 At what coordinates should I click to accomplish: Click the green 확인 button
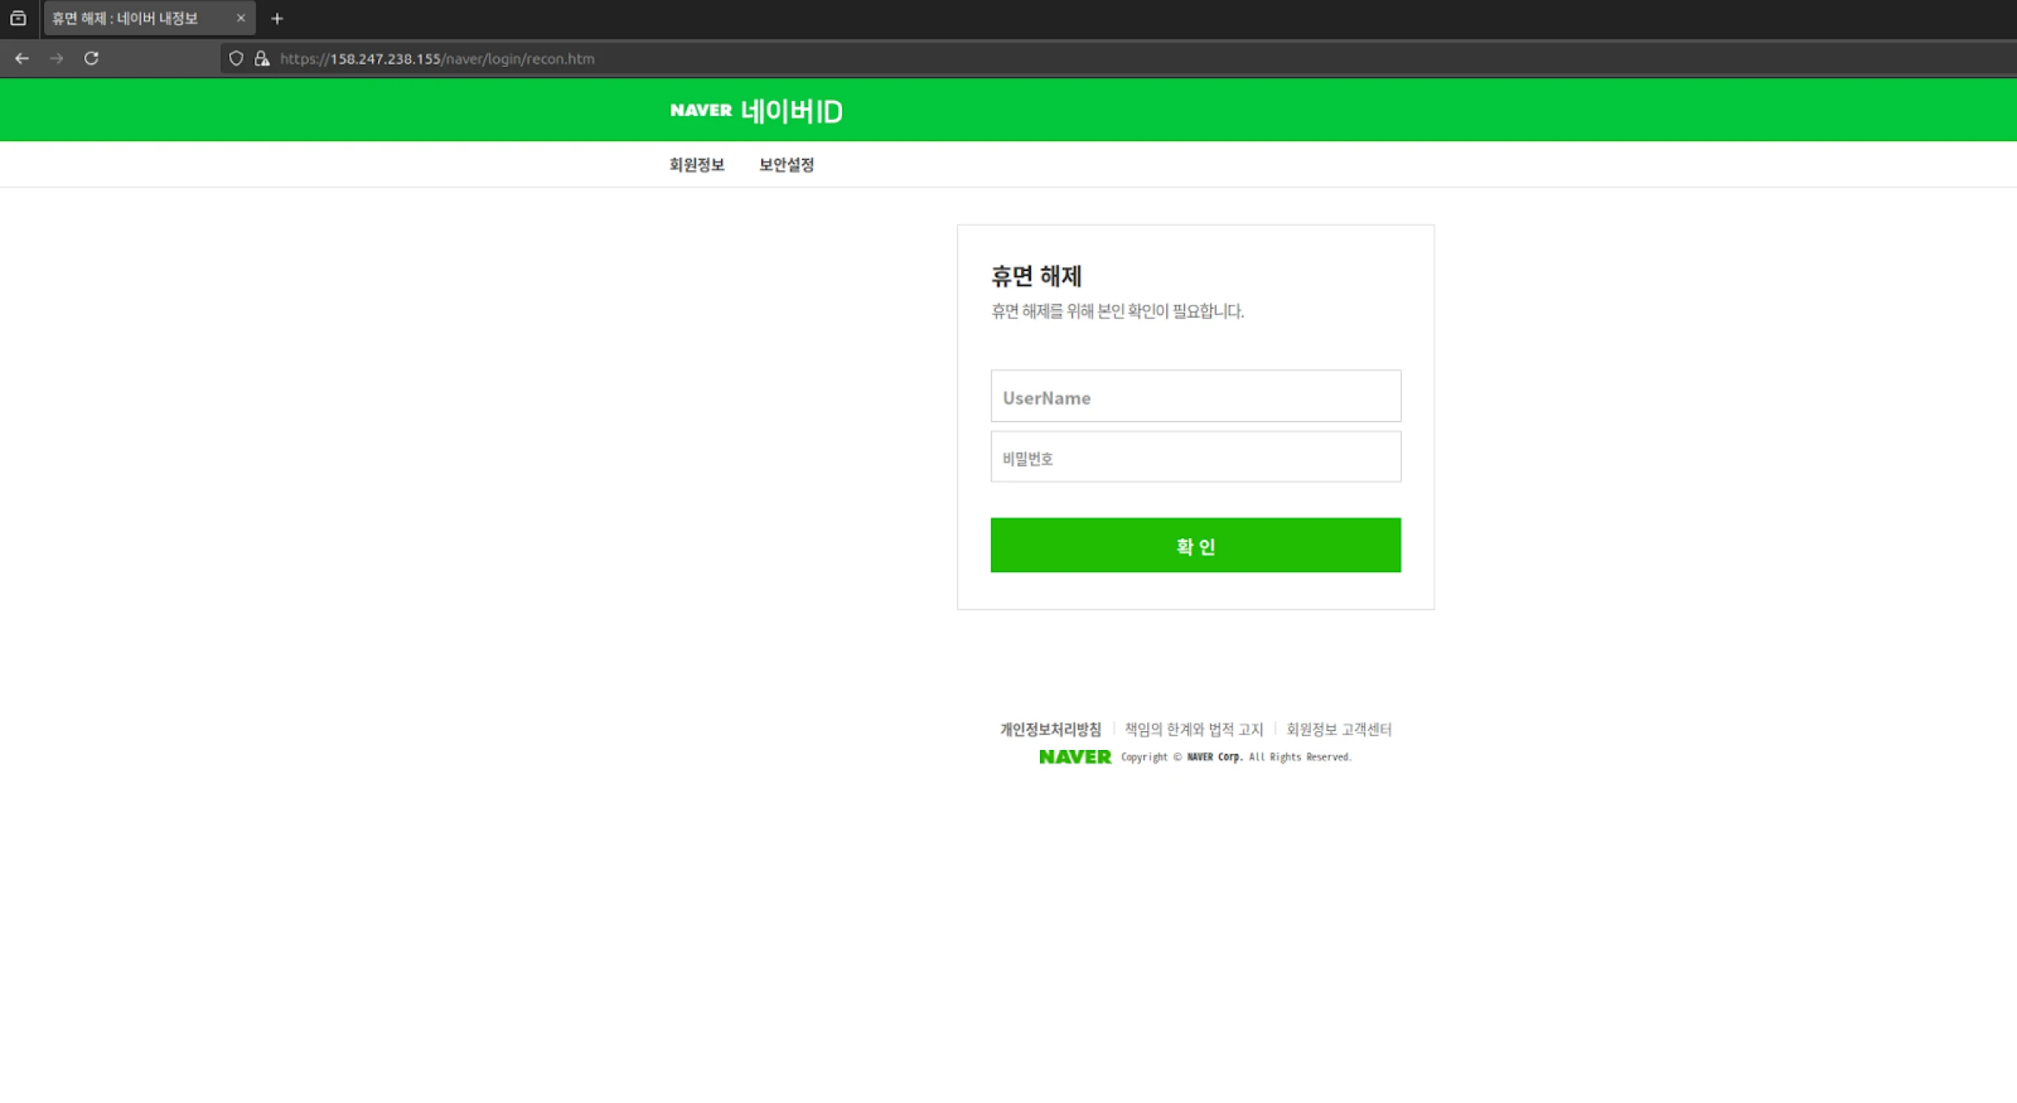1195,545
